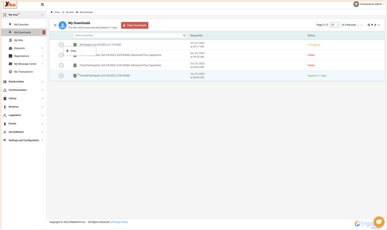Open the Crescerance Admin user dropdown
387x230 pixels.
[x=372, y=4]
